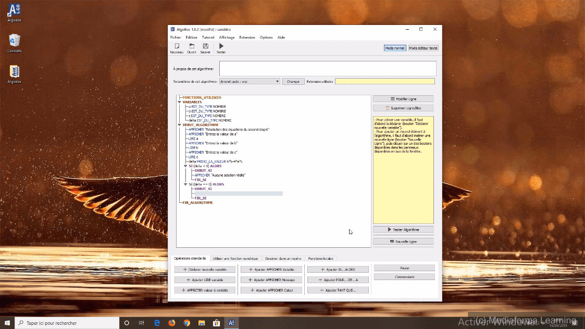This screenshot has height=329, width=585.
Task: Click the AlgoBox icon in the taskbar
Action: tap(231, 323)
